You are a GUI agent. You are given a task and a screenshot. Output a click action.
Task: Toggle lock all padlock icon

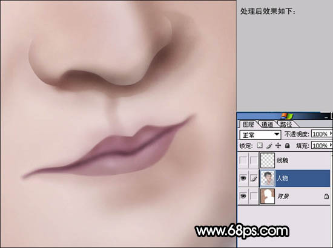point(287,146)
